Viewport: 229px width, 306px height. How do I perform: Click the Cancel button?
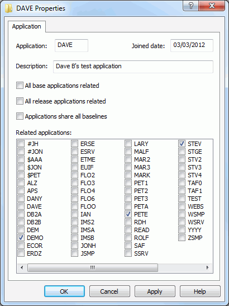pyautogui.click(x=109, y=291)
